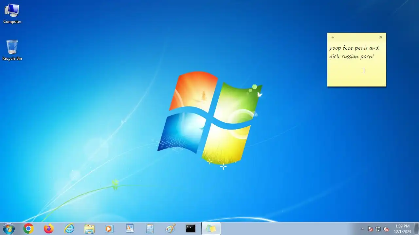This screenshot has height=235, width=419.
Task: Click inside the sticky note text area
Action: (357, 64)
